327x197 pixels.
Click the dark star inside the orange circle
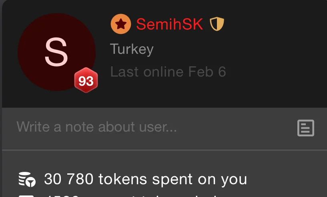click(x=121, y=24)
